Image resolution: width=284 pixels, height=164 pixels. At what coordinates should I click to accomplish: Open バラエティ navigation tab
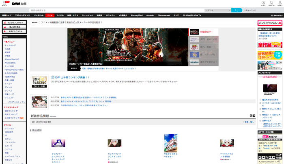pos(110,15)
